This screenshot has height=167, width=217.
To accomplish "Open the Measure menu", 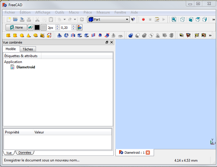I will pyautogui.click(x=103, y=12).
